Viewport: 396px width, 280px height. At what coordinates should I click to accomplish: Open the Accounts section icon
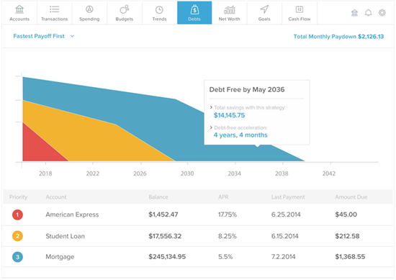pyautogui.click(x=19, y=9)
